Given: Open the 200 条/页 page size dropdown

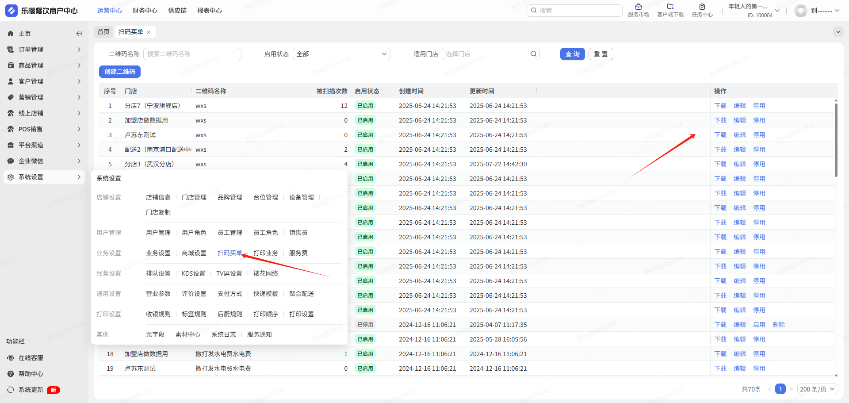Looking at the screenshot, I should point(818,389).
